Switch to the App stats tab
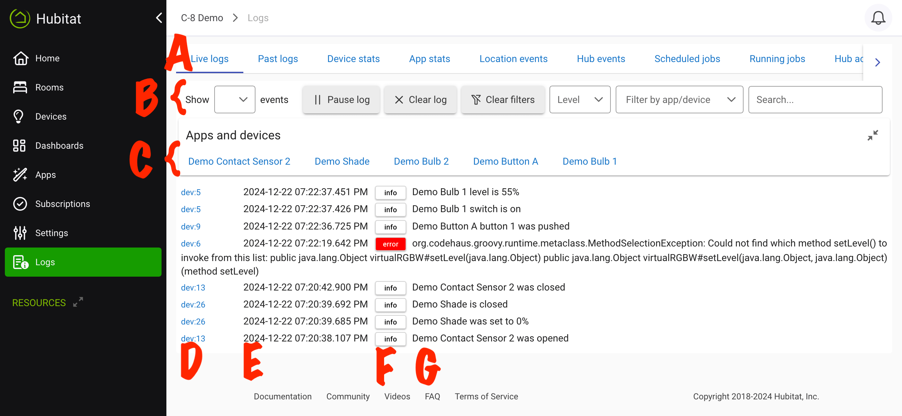The height and width of the screenshot is (416, 902). click(430, 59)
